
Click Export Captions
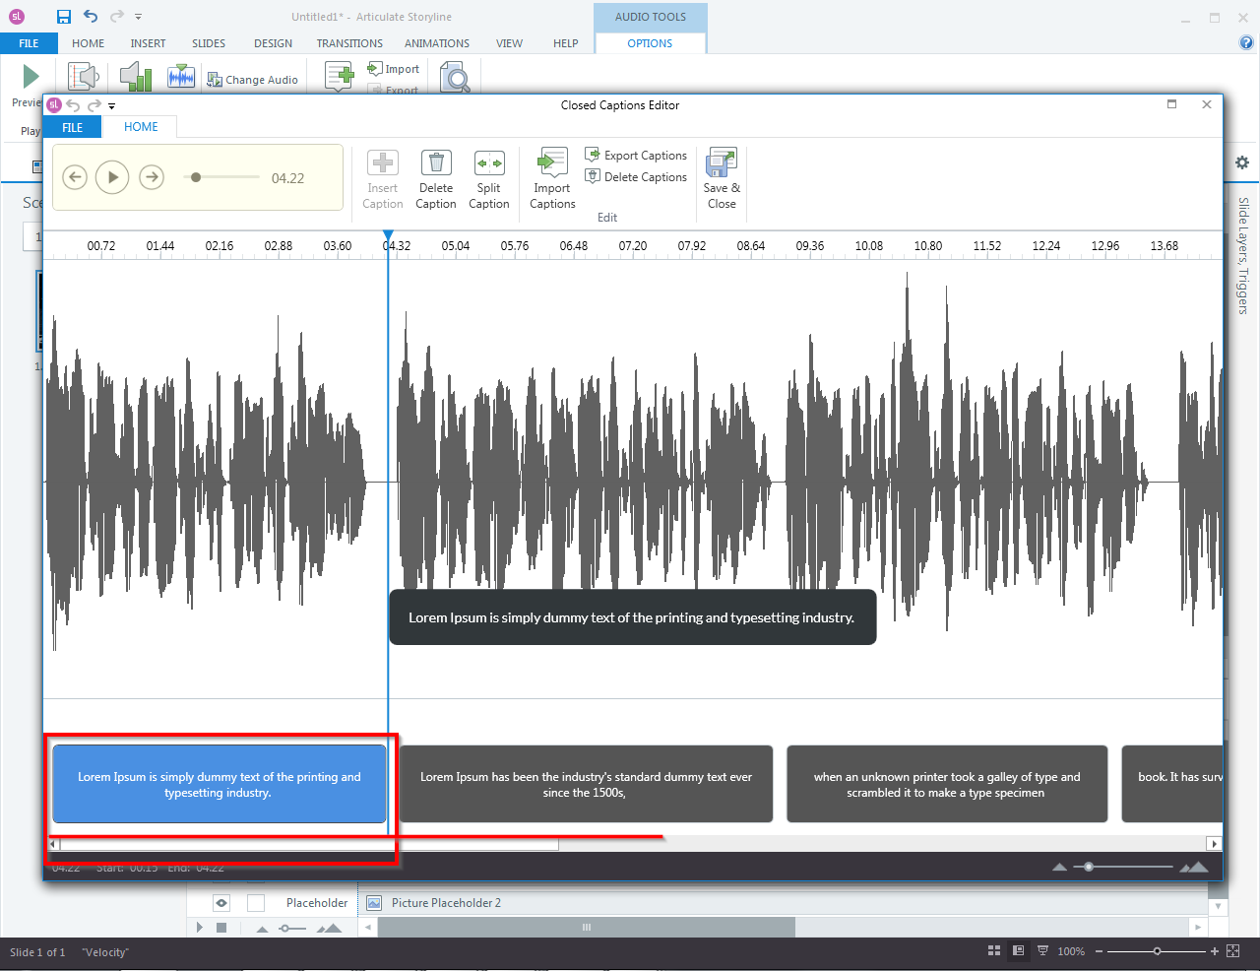tap(636, 155)
